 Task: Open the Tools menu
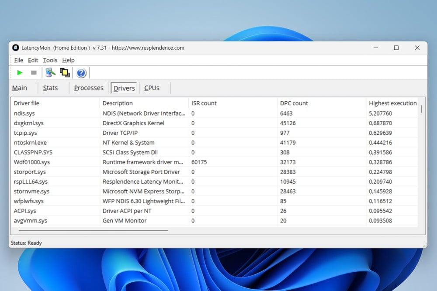click(x=50, y=60)
